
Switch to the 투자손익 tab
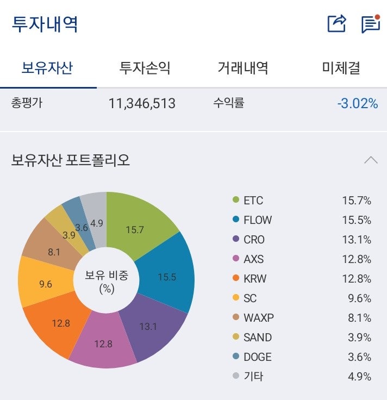145,68
